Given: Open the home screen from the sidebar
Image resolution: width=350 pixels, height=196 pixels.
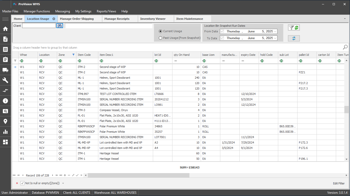Looking at the screenshot, I should pos(5,29).
